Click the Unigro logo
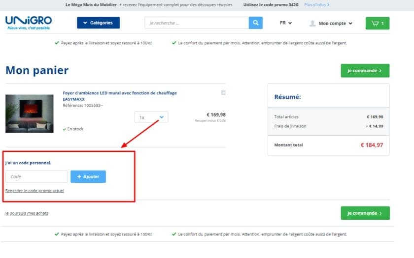This screenshot has height=258, width=414. click(29, 23)
